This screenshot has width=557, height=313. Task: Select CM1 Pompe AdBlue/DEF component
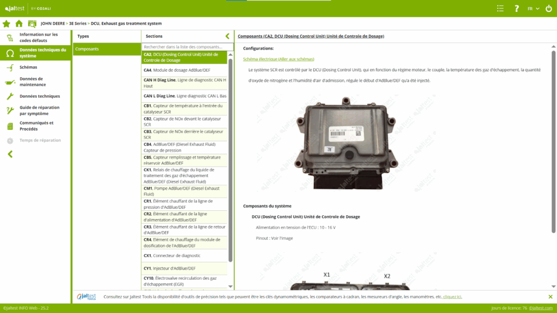coord(184,191)
